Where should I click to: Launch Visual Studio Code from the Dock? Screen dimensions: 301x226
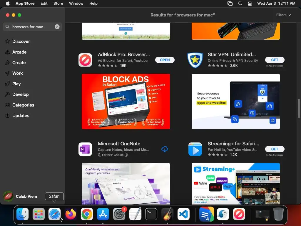(183, 214)
